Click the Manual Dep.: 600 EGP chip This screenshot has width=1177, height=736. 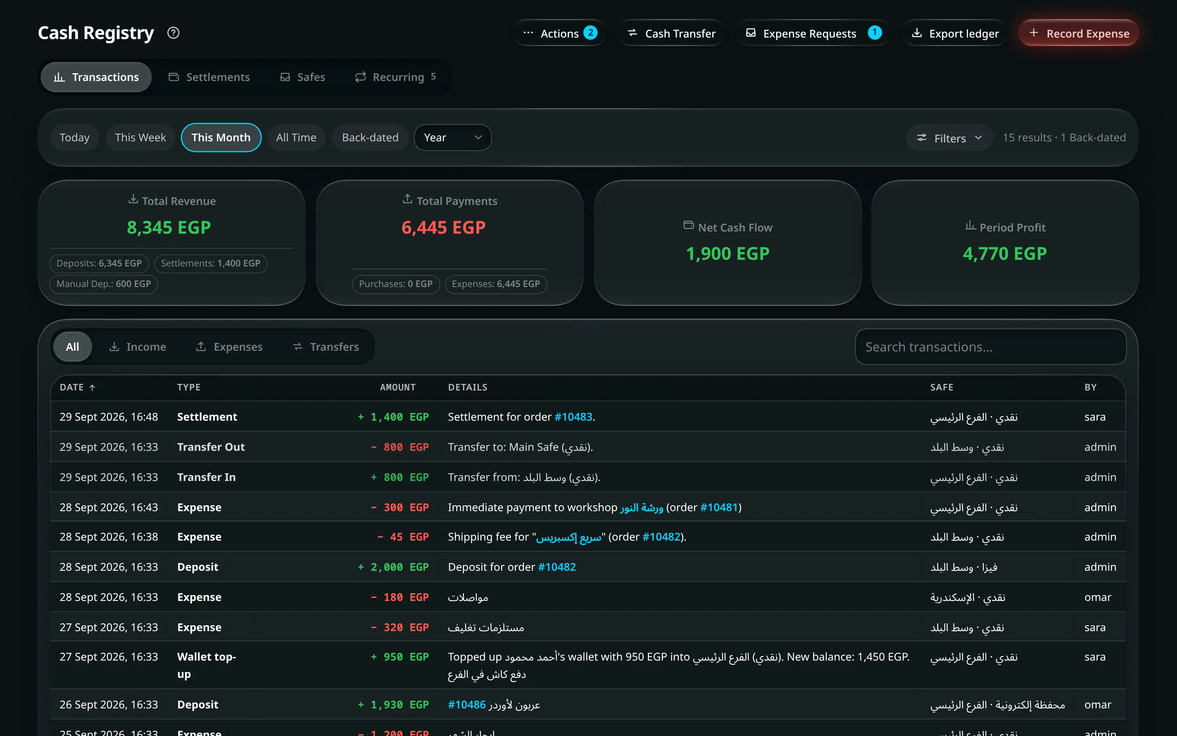(x=103, y=284)
